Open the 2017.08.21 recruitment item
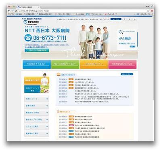 point(87,137)
